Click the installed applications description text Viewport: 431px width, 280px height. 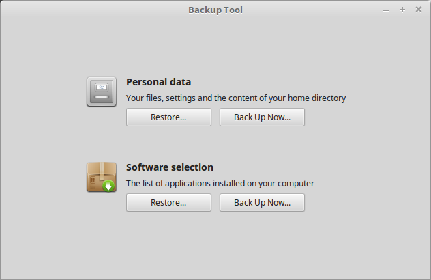pyautogui.click(x=220, y=184)
